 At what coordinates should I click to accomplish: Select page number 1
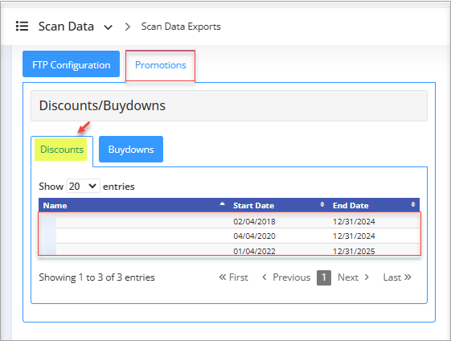[x=324, y=277]
